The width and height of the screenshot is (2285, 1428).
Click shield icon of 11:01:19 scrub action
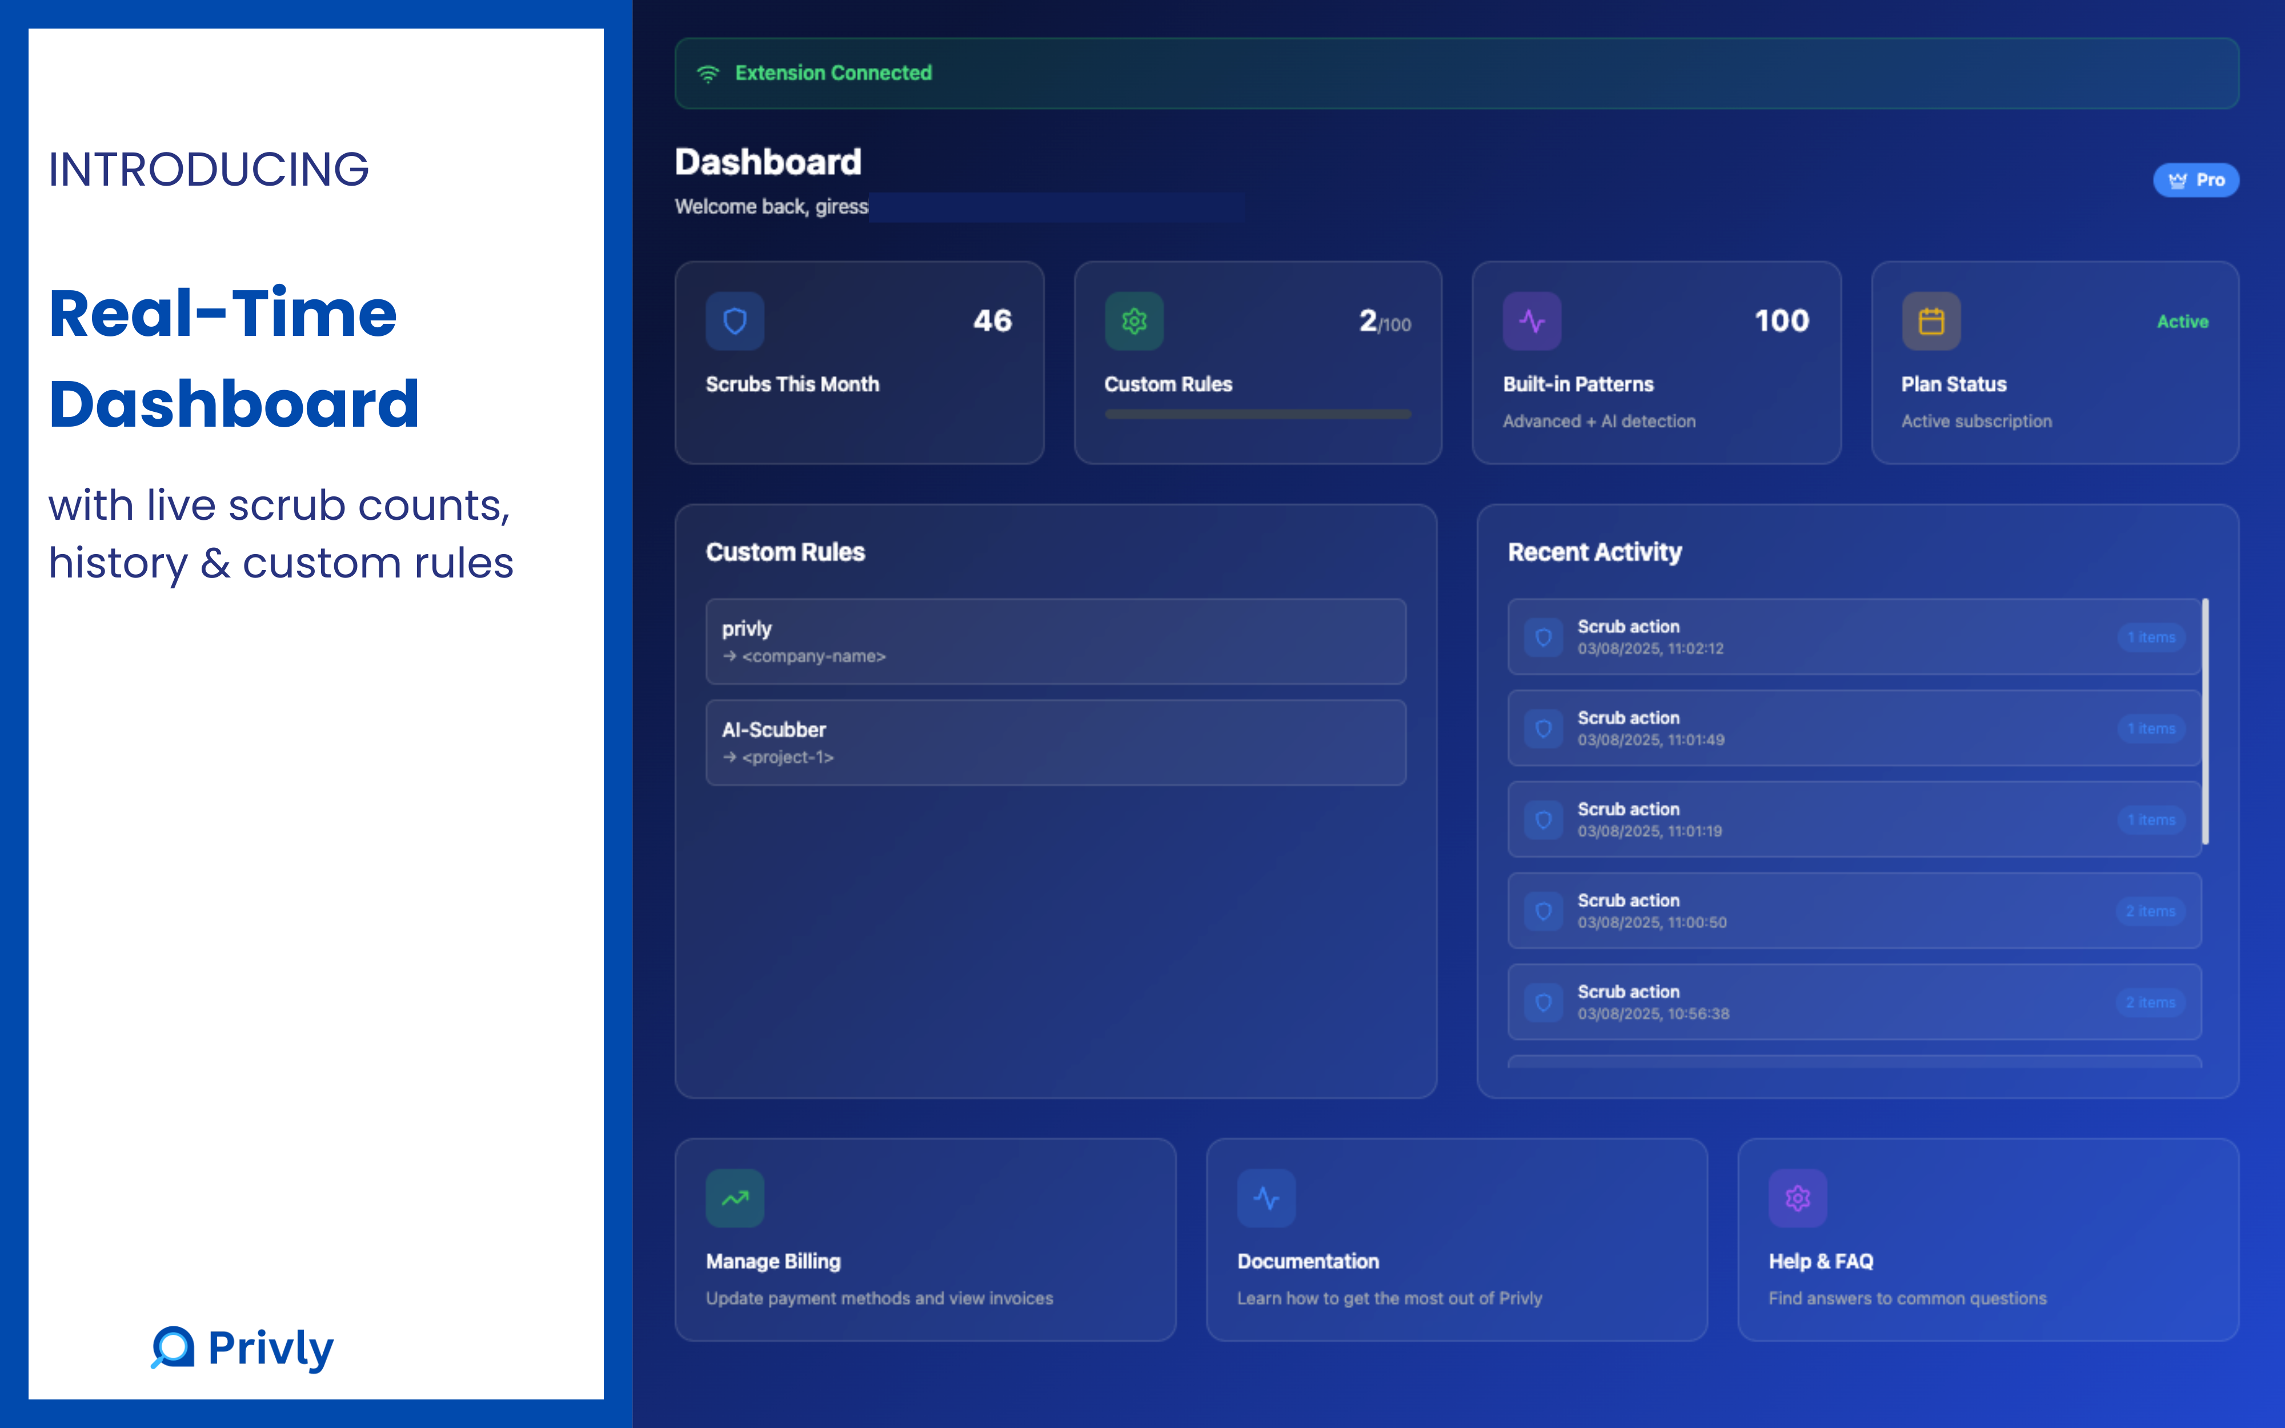pos(1544,820)
